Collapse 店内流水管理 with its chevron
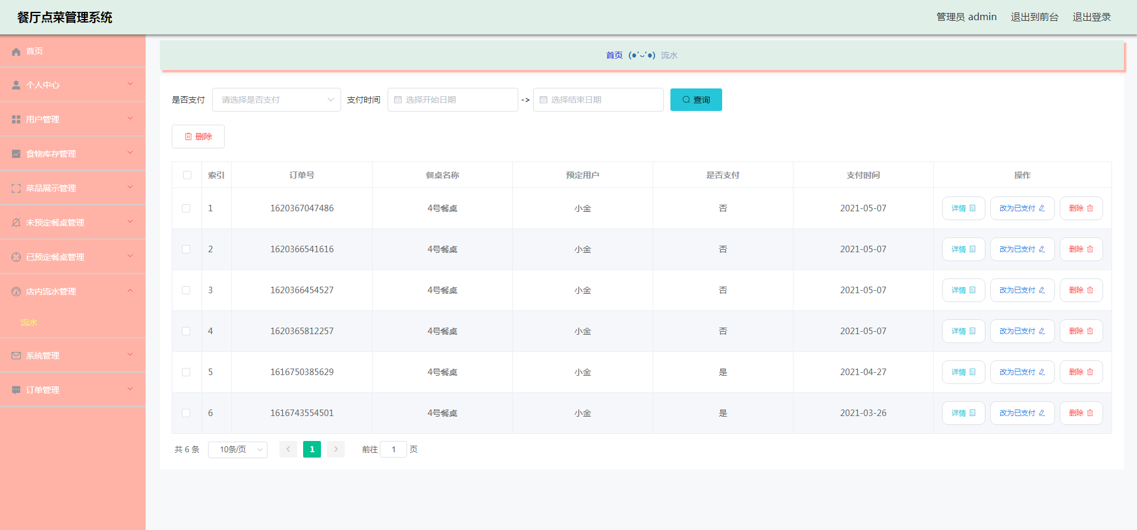Image resolution: width=1137 pixels, height=530 pixels. coord(130,290)
